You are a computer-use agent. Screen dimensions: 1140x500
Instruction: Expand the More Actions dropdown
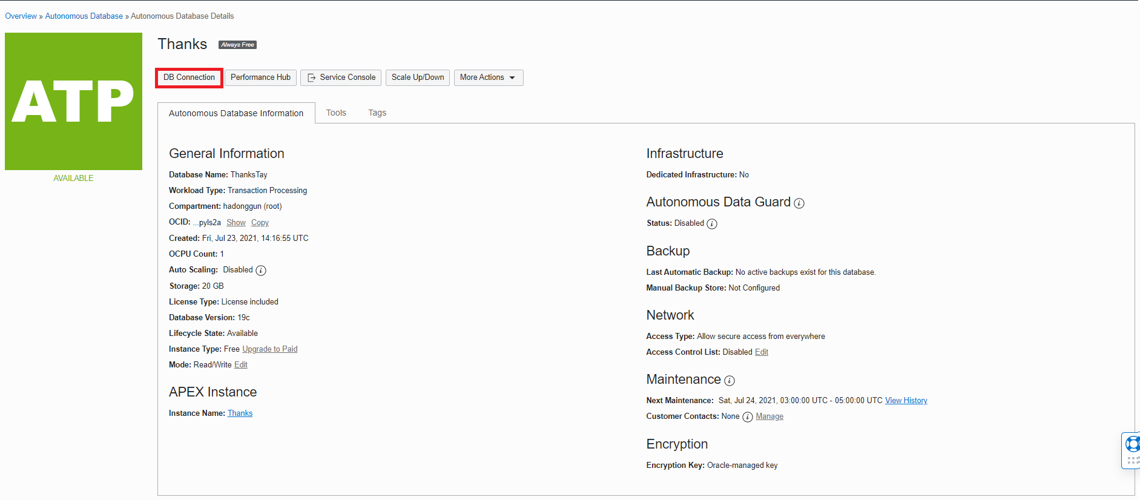[489, 77]
